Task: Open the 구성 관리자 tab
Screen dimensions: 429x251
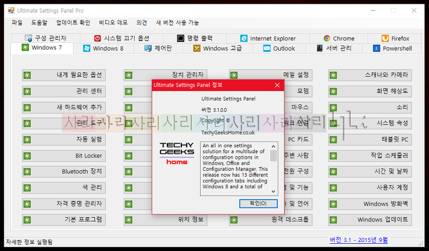Action: coord(45,38)
